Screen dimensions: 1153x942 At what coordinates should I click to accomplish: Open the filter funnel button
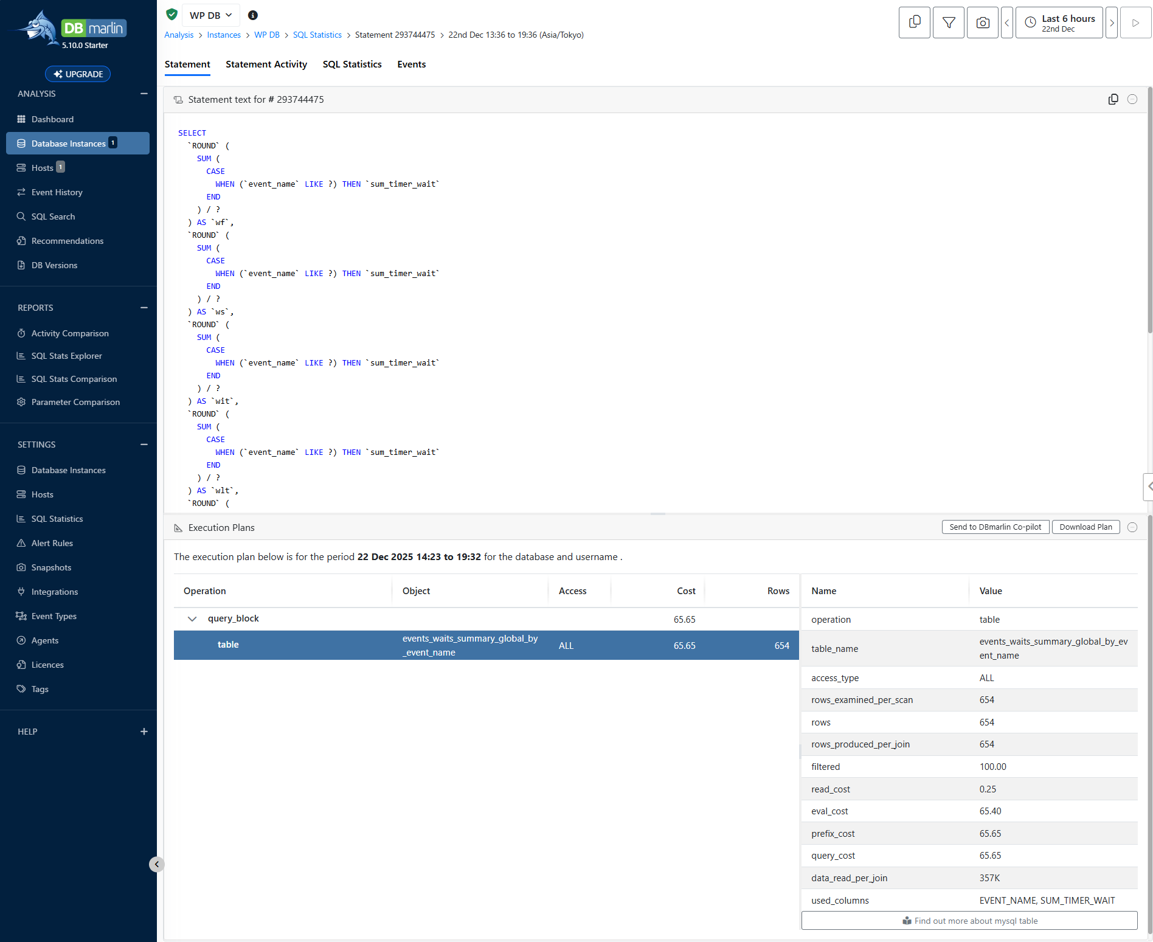point(948,23)
